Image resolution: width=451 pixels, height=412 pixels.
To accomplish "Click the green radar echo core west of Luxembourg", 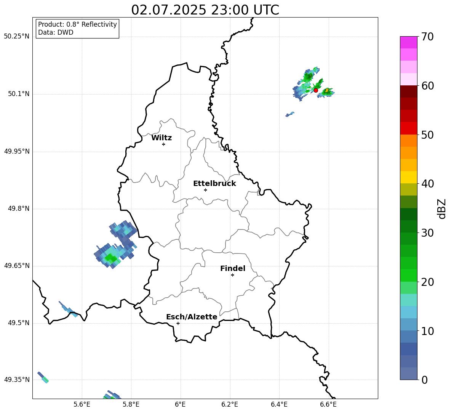I will (x=111, y=258).
